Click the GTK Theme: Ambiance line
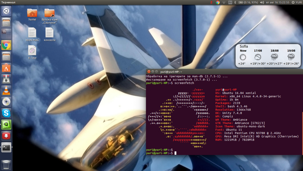Viewport: 303px width, 171px height. click(240, 123)
